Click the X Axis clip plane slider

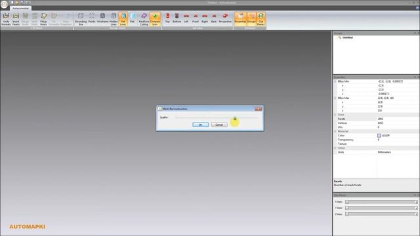pyautogui.click(x=381, y=202)
